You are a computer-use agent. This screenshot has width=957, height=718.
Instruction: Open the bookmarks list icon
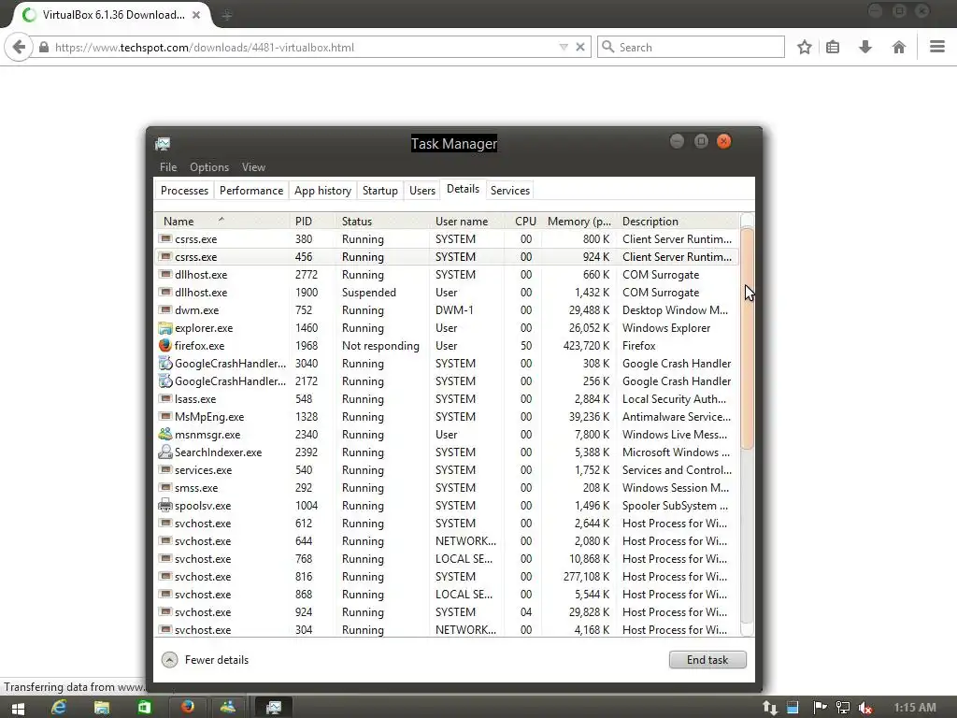point(833,47)
